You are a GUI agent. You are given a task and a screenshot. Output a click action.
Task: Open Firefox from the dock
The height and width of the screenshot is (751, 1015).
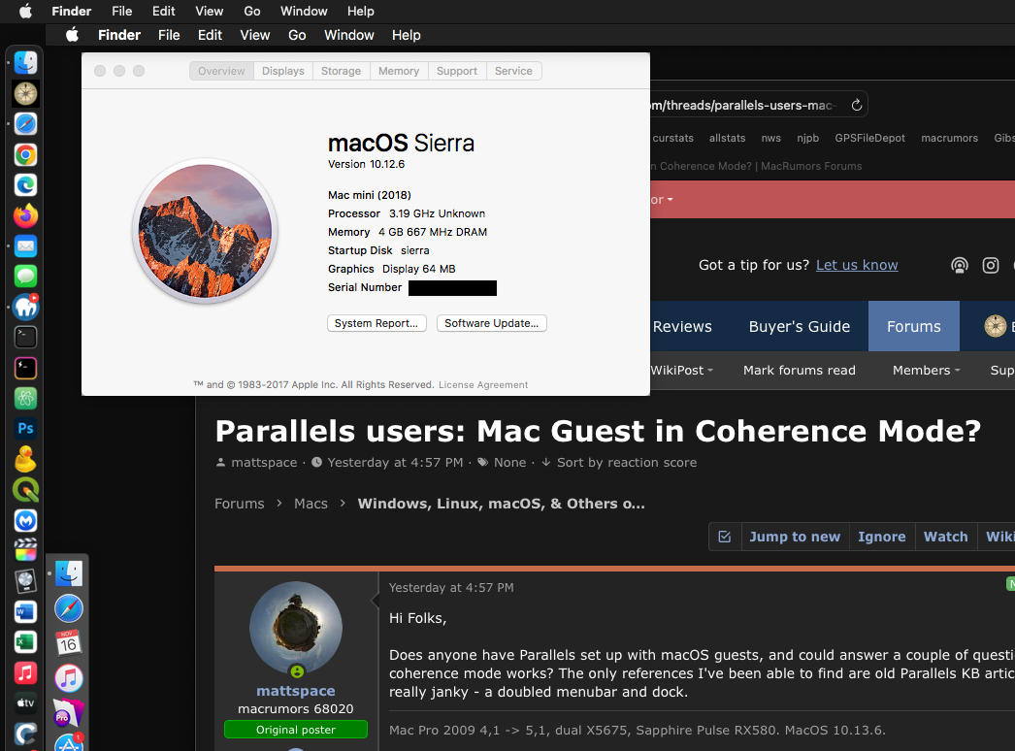pos(25,216)
